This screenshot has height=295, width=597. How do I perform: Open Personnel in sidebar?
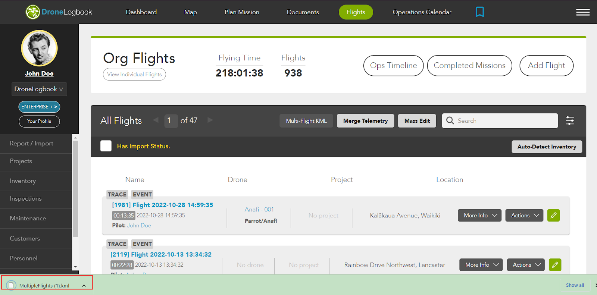coord(36,258)
